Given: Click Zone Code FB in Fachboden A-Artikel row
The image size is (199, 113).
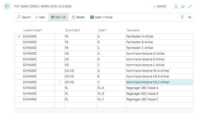Looking at the screenshot, I should pyautogui.click(x=81, y=36).
